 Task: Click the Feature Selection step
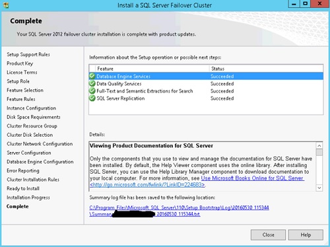coord(25,90)
